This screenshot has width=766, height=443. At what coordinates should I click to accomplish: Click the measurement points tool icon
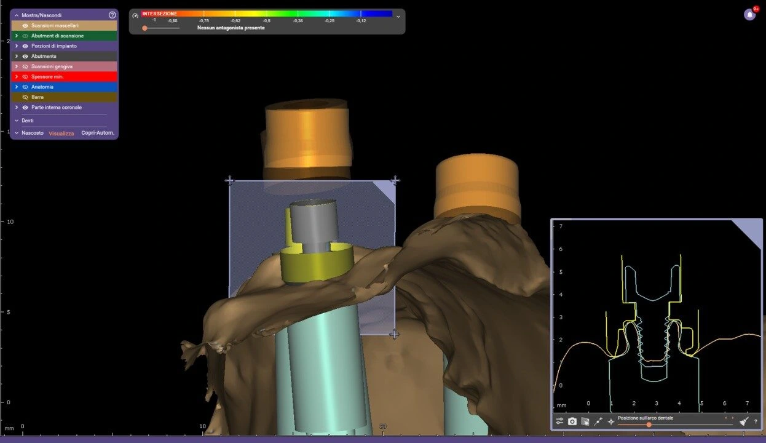coord(598,421)
